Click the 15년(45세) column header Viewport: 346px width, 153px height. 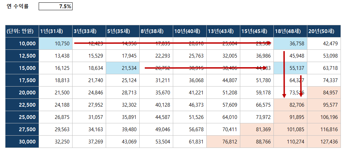tap(257, 31)
